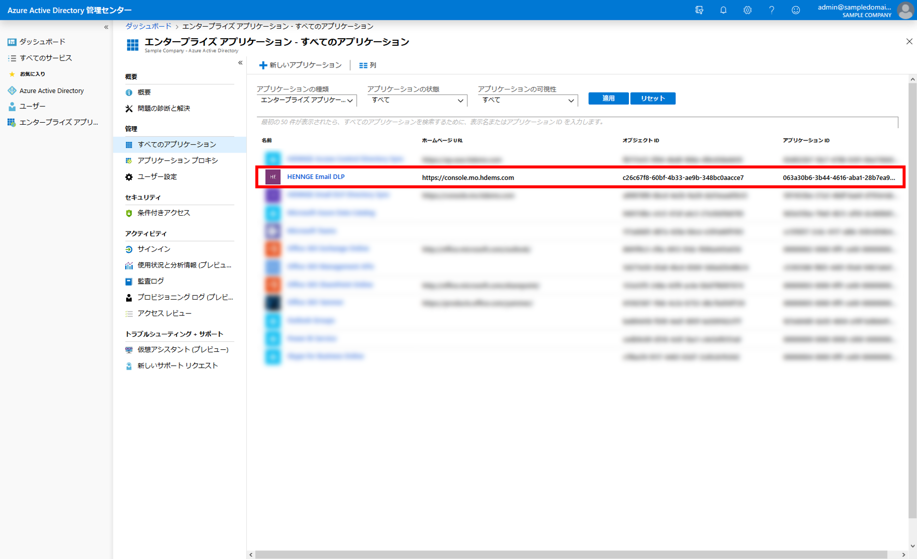The image size is (917, 559).
Task: Sort by Object ID column header
Action: click(641, 141)
